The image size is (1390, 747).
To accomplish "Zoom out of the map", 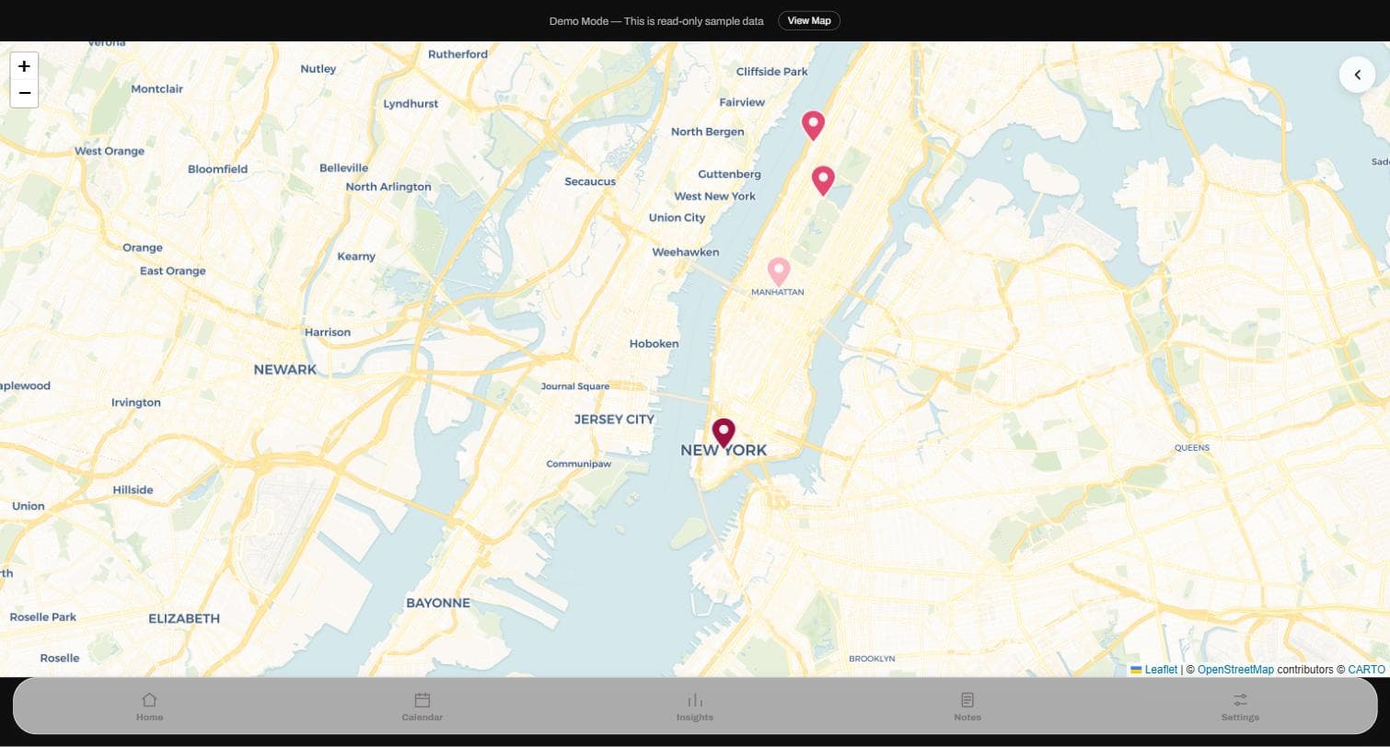I will [24, 94].
